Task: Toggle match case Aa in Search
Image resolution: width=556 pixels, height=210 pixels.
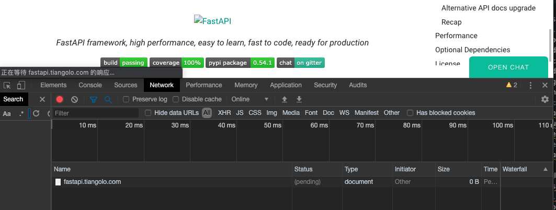Action: [x=7, y=114]
